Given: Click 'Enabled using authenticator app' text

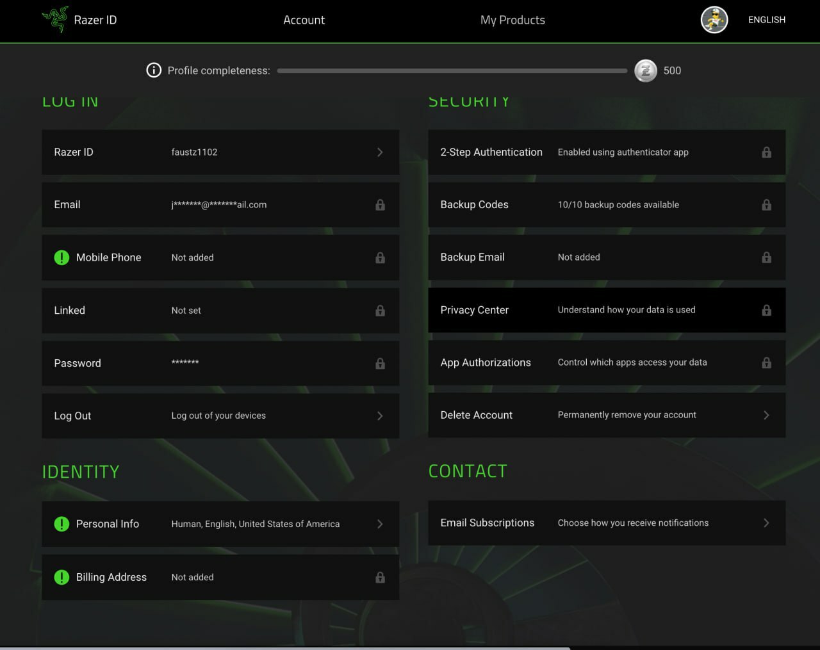Looking at the screenshot, I should [x=623, y=152].
